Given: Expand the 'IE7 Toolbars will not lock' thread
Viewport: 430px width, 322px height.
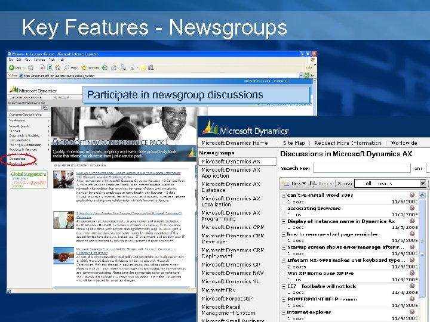Looking at the screenshot, I should pos(284,287).
